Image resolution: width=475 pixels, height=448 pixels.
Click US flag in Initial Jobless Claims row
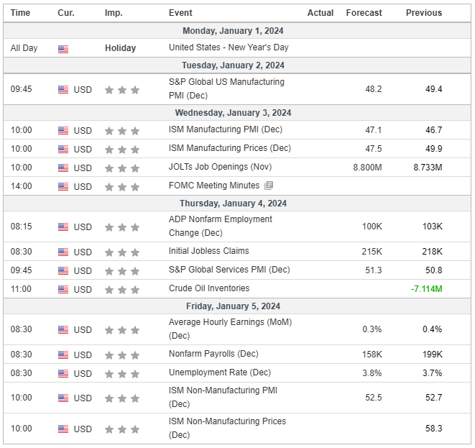tap(63, 252)
